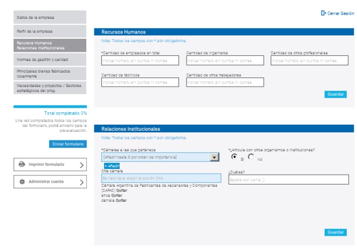Click the '+ Añadir' button
Image resolution: width=357 pixels, height=248 pixels.
point(112,166)
